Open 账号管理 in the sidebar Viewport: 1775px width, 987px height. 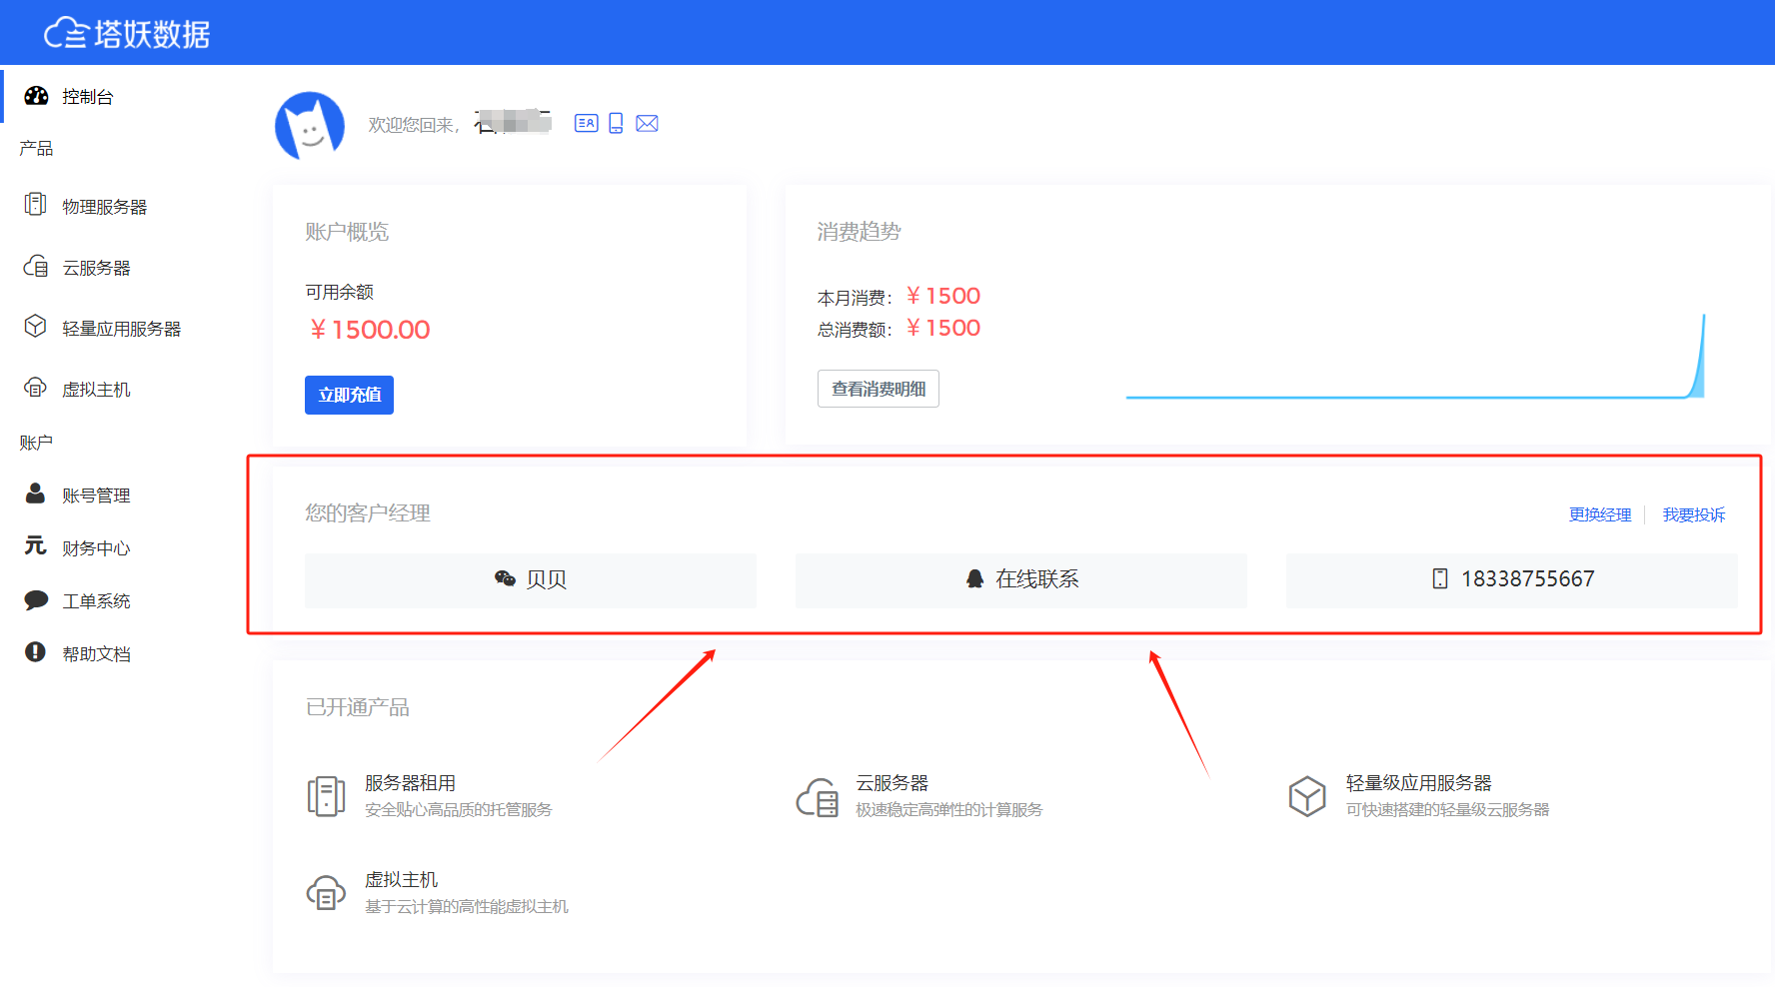(x=96, y=495)
